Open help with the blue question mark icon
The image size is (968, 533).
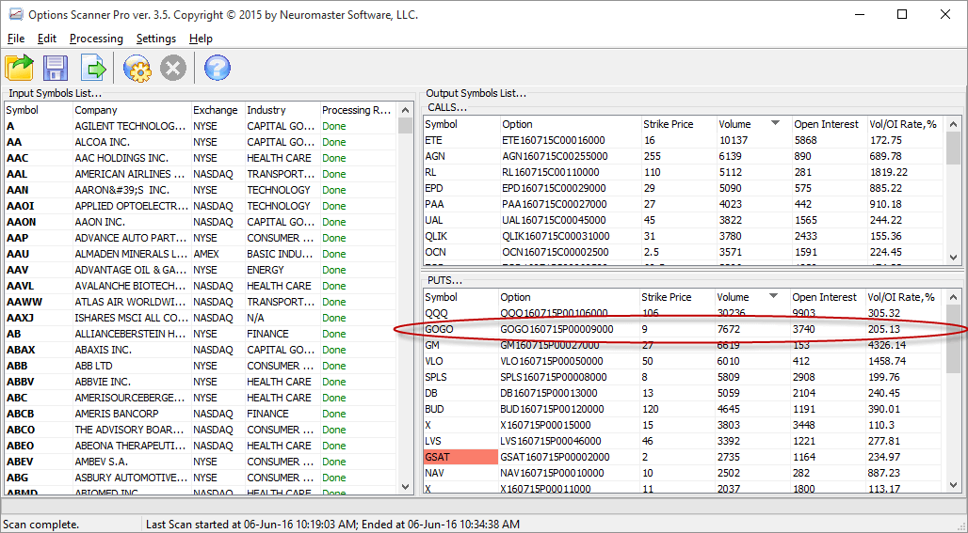[x=217, y=68]
